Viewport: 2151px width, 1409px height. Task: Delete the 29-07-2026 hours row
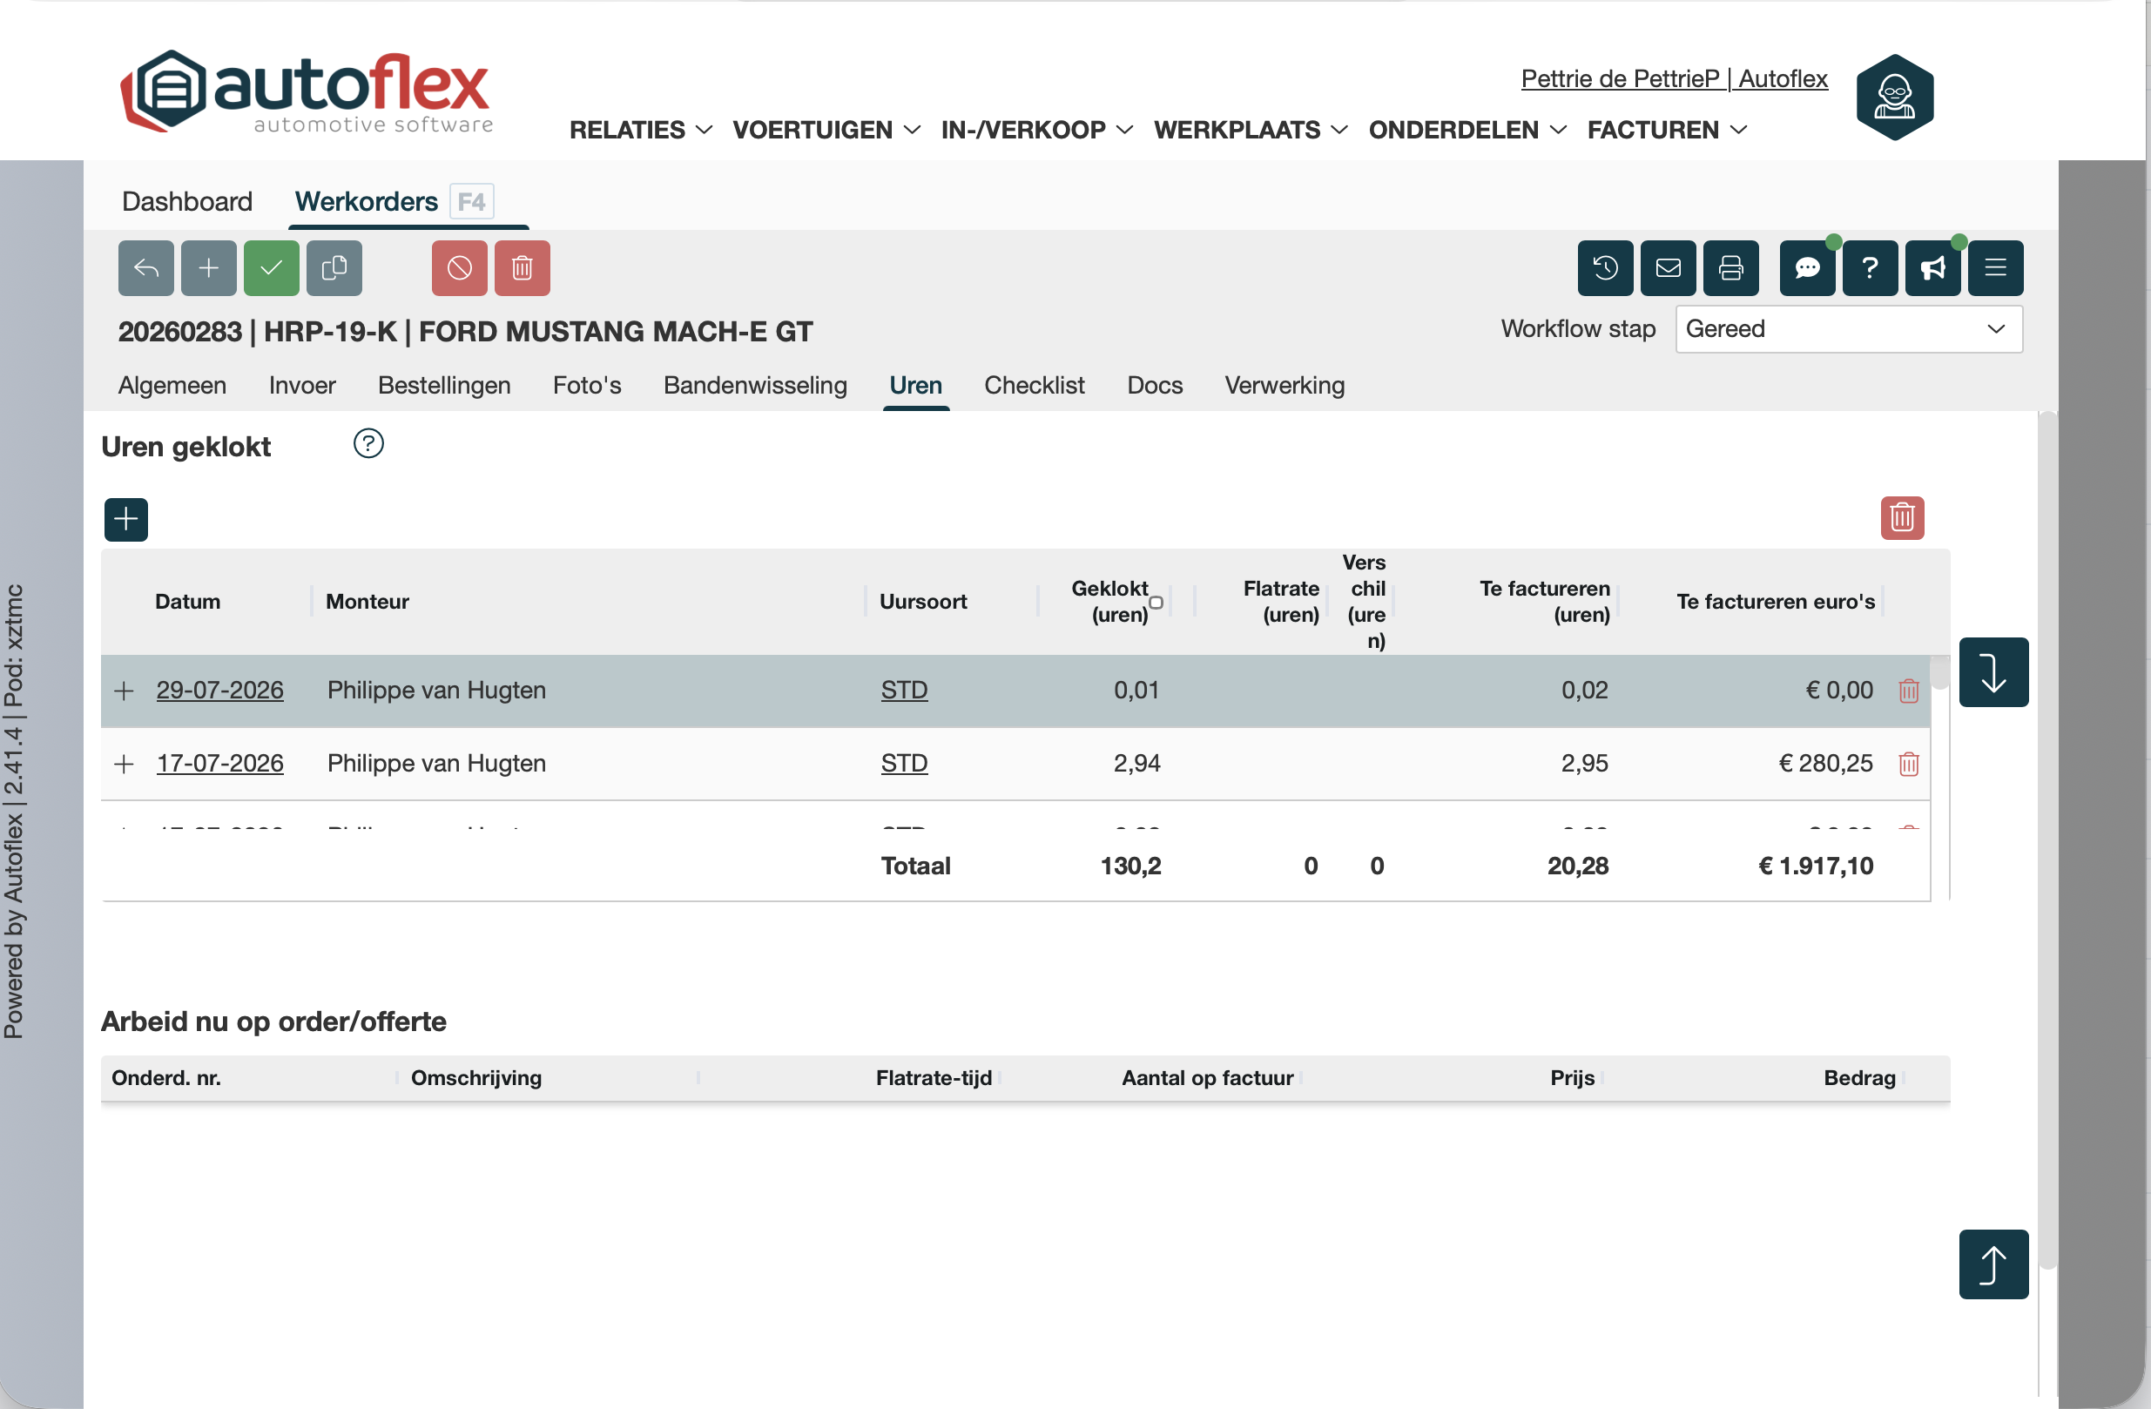click(x=1908, y=691)
